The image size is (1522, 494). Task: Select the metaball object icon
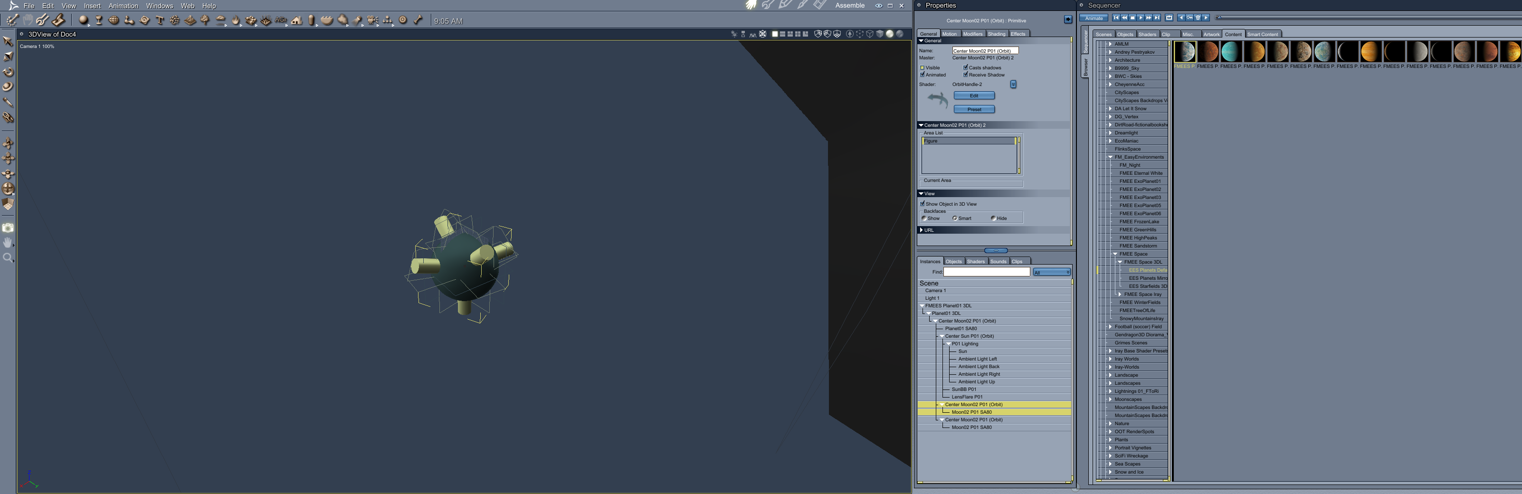[129, 20]
